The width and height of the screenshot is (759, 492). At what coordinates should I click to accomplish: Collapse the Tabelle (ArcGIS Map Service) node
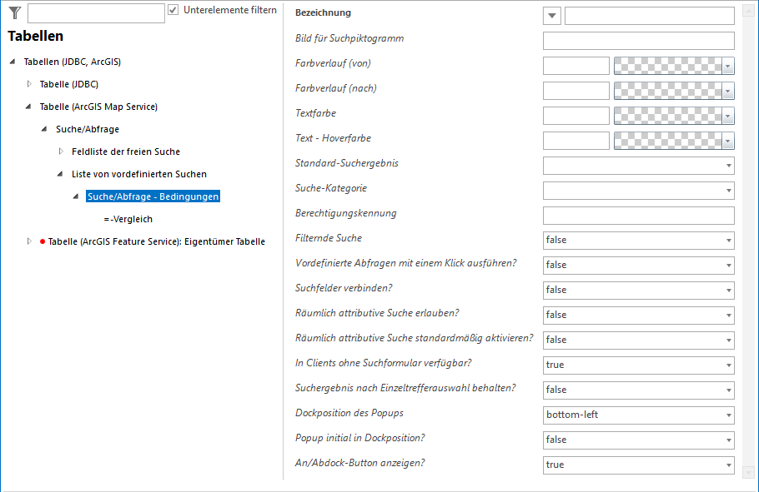pyautogui.click(x=29, y=107)
